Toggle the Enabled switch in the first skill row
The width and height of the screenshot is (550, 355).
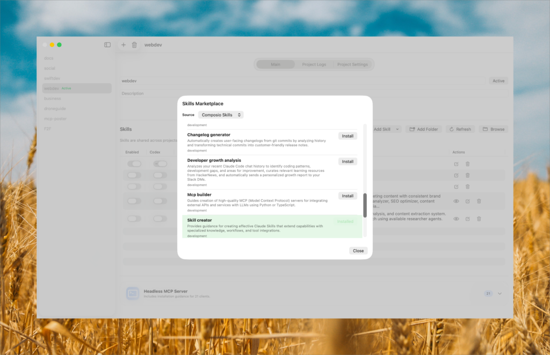tap(134, 164)
